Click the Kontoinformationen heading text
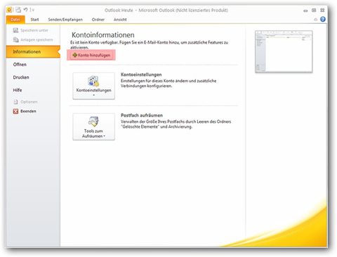Image resolution: width=337 pixels, height=257 pixels. 103,35
